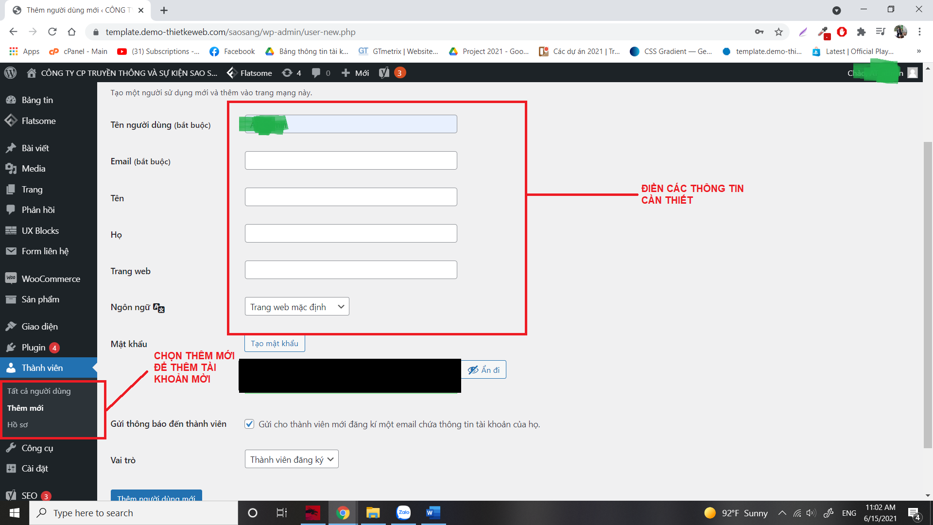The image size is (933, 525).
Task: Launch Zalo from the taskbar
Action: coord(403,513)
